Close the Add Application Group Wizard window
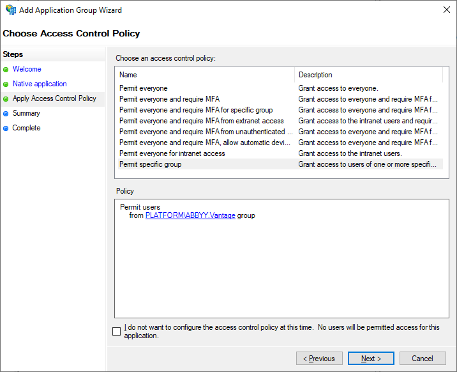Screen dimensions: 457x372 coord(445,10)
